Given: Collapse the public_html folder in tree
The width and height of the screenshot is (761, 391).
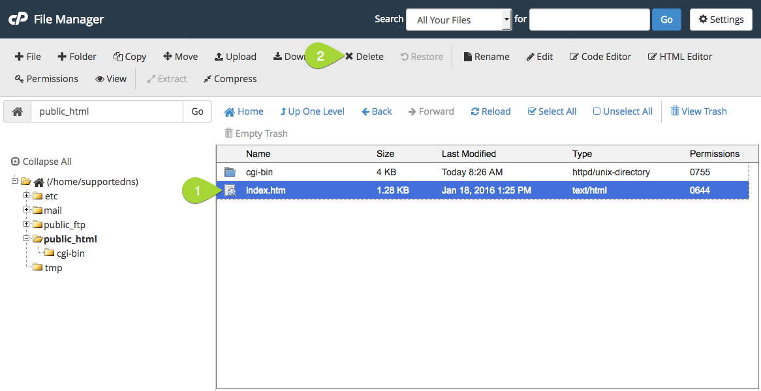Looking at the screenshot, I should (x=26, y=239).
